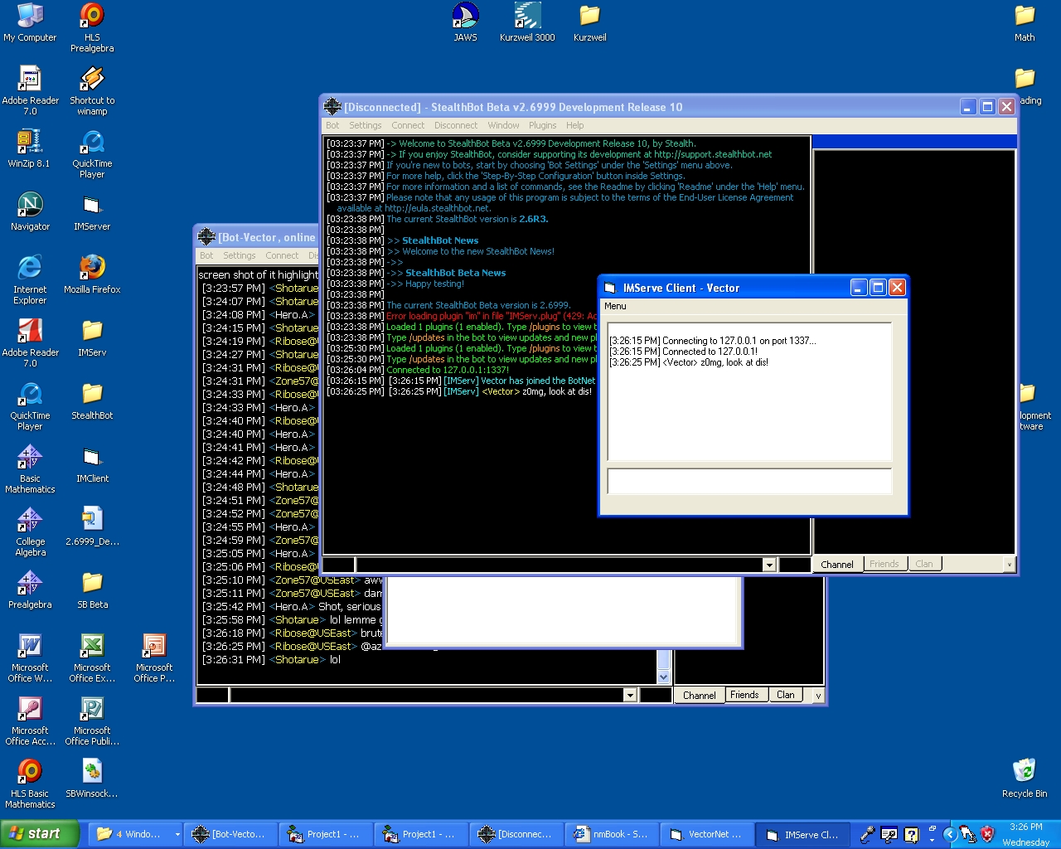Viewport: 1061px width, 849px height.
Task: Switch to IMServe Cl... taskbar button
Action: click(x=803, y=835)
